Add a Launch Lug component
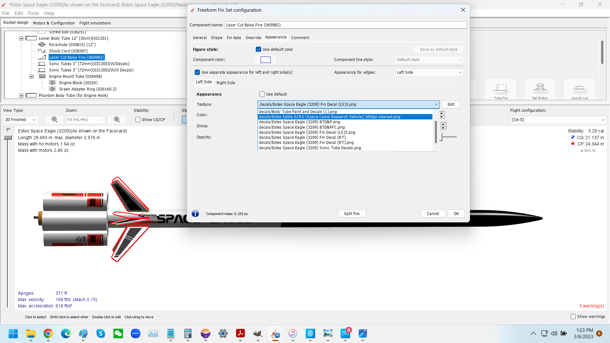Screen dimensions: 610x343 coord(579,89)
